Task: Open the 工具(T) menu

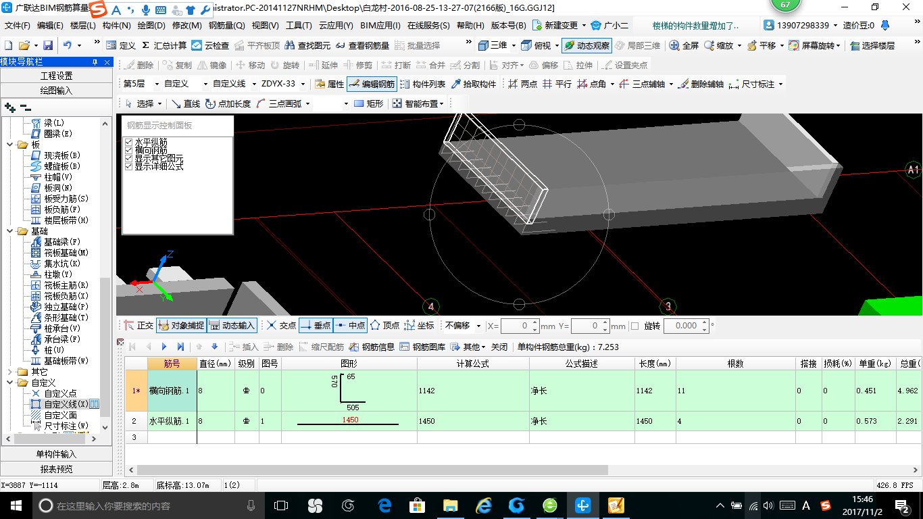Action: click(x=299, y=26)
